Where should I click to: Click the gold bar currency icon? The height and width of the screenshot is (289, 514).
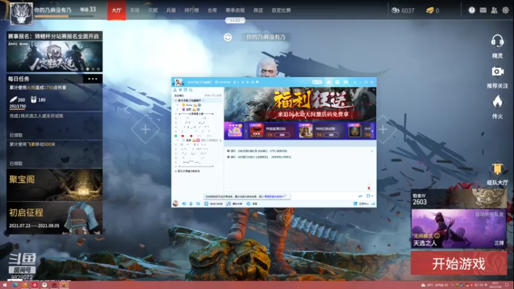(430, 10)
